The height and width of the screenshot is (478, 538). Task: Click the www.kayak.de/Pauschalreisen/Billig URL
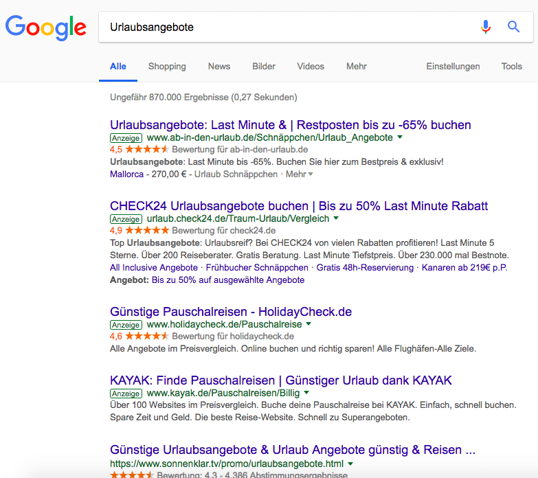pyautogui.click(x=223, y=393)
